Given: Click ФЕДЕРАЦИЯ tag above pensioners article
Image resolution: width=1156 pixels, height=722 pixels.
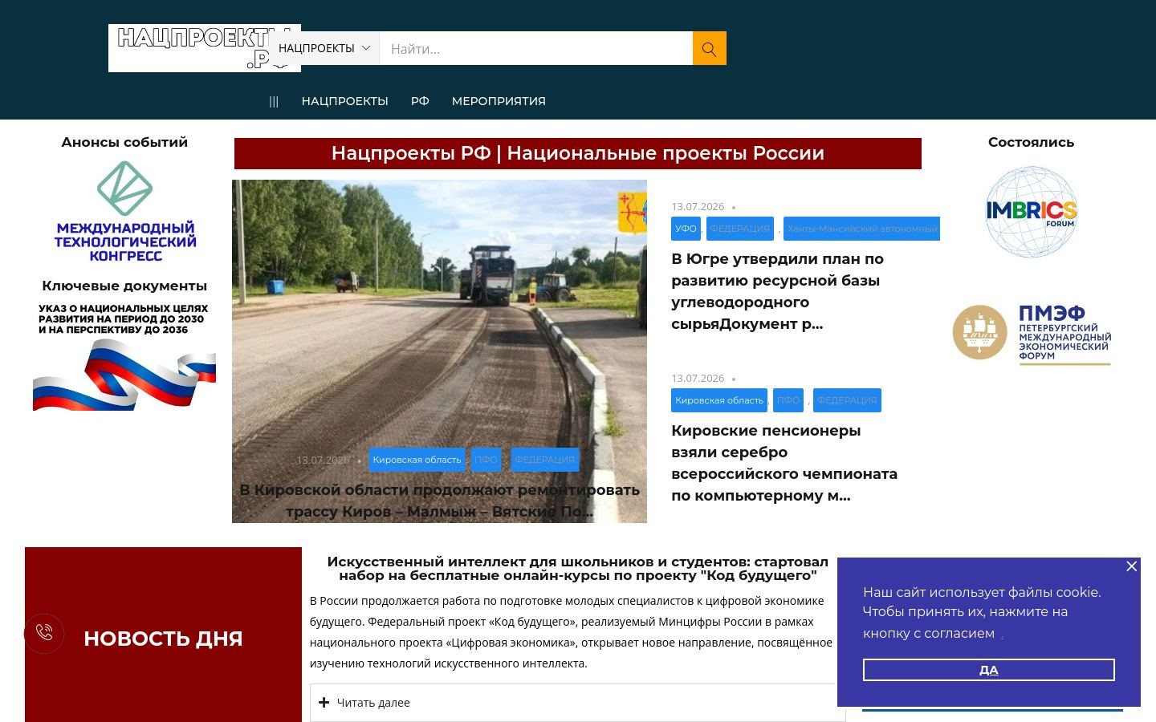Looking at the screenshot, I should tap(847, 400).
